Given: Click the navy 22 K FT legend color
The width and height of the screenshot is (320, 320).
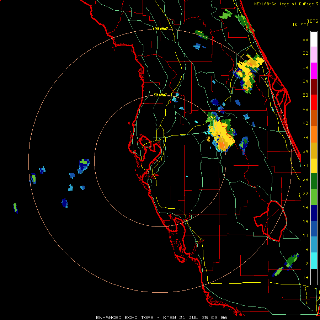Looking at the screenshot, I should 314,213.
